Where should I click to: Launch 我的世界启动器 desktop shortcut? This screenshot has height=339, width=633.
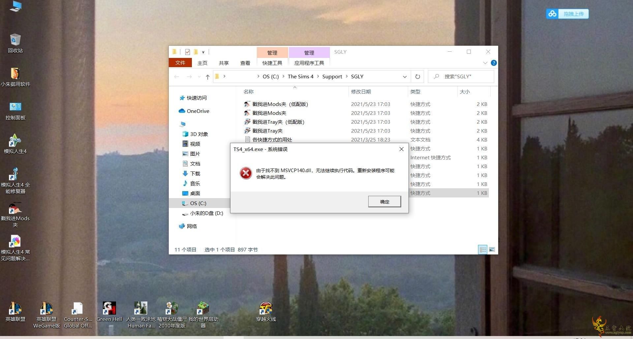pyautogui.click(x=203, y=315)
